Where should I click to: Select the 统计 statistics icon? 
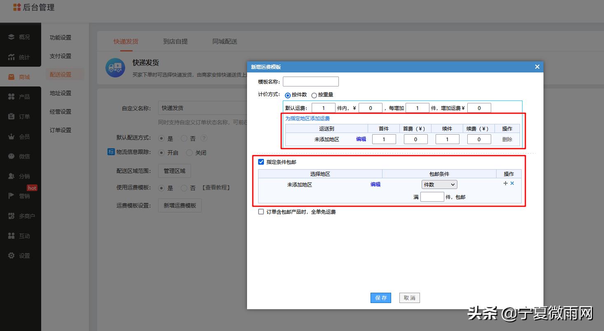[x=21, y=56]
